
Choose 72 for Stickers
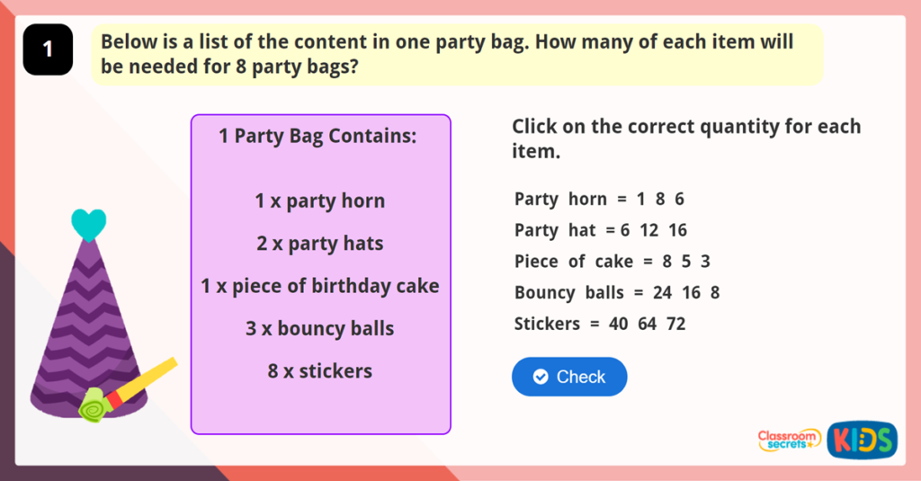click(676, 324)
